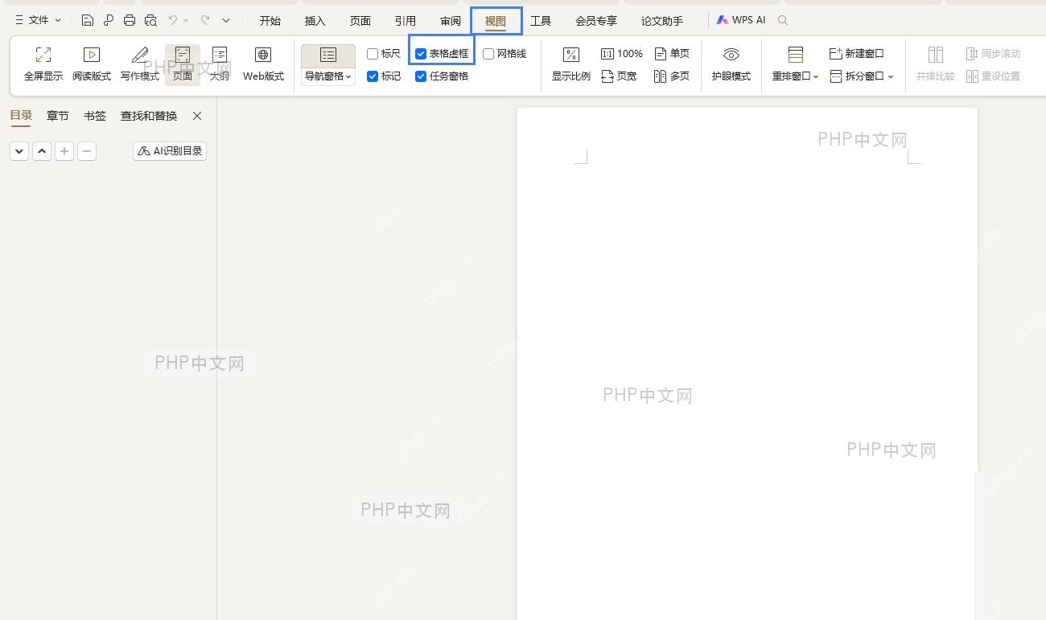Viewport: 1046px width, 620px height.
Task: Select 页面 page layout view
Action: pyautogui.click(x=183, y=64)
